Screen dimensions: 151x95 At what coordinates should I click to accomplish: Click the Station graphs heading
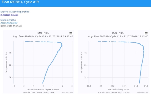[8, 20]
